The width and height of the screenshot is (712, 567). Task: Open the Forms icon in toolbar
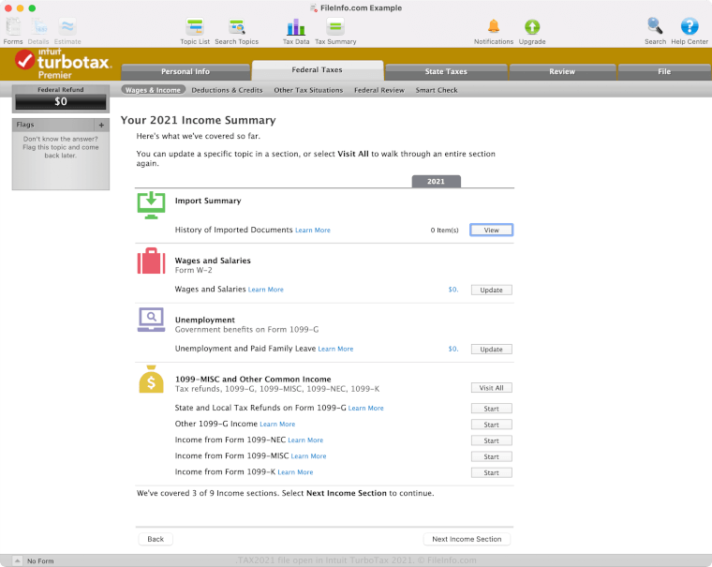[x=13, y=27]
